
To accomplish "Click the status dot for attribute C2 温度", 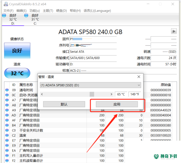I will point(7,135).
